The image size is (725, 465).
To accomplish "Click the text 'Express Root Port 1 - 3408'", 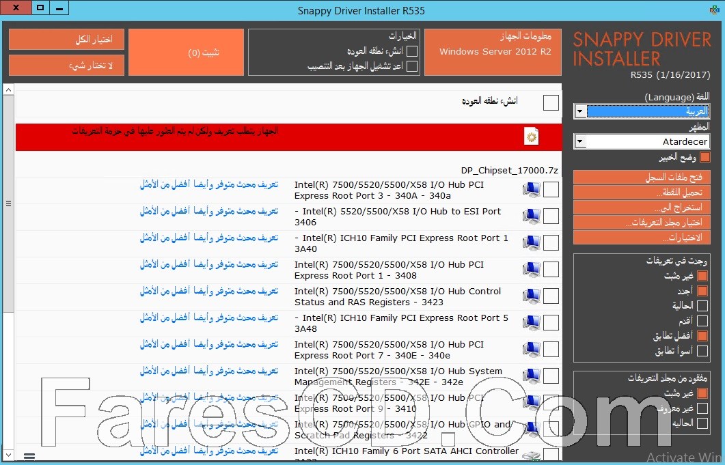I will coord(355,275).
